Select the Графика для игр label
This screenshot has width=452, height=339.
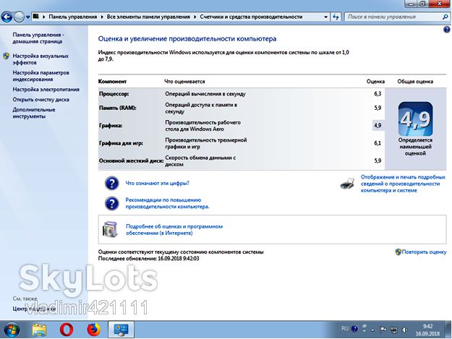coord(121,143)
